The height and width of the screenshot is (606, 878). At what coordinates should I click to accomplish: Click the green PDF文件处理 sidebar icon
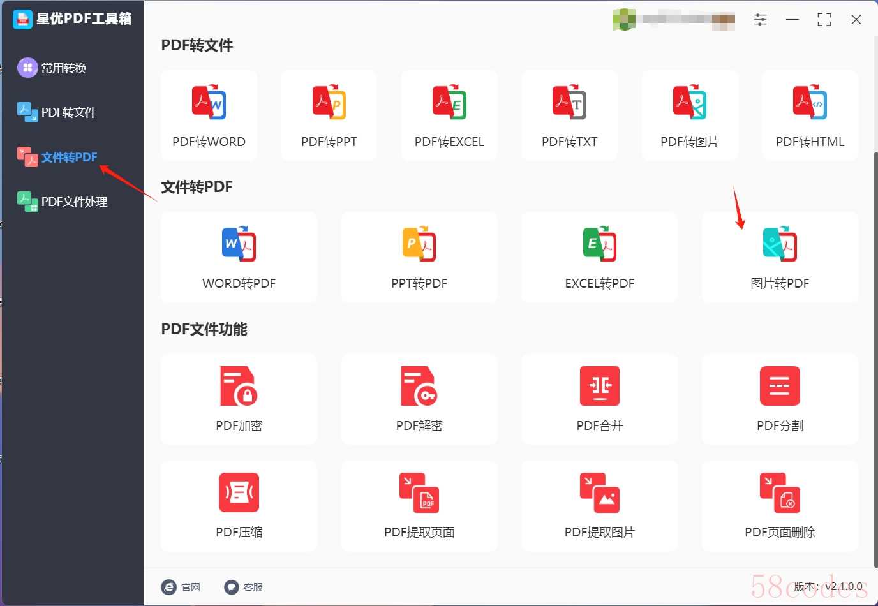click(x=27, y=202)
